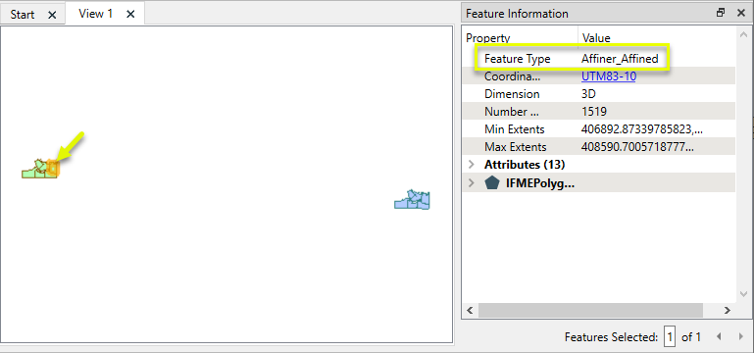Close the Start tab

click(52, 15)
